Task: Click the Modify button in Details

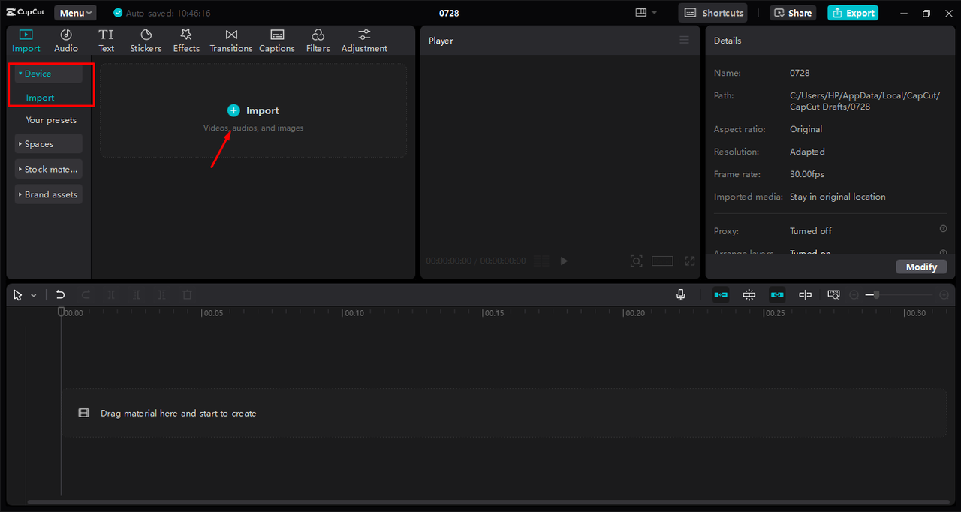Action: tap(921, 267)
